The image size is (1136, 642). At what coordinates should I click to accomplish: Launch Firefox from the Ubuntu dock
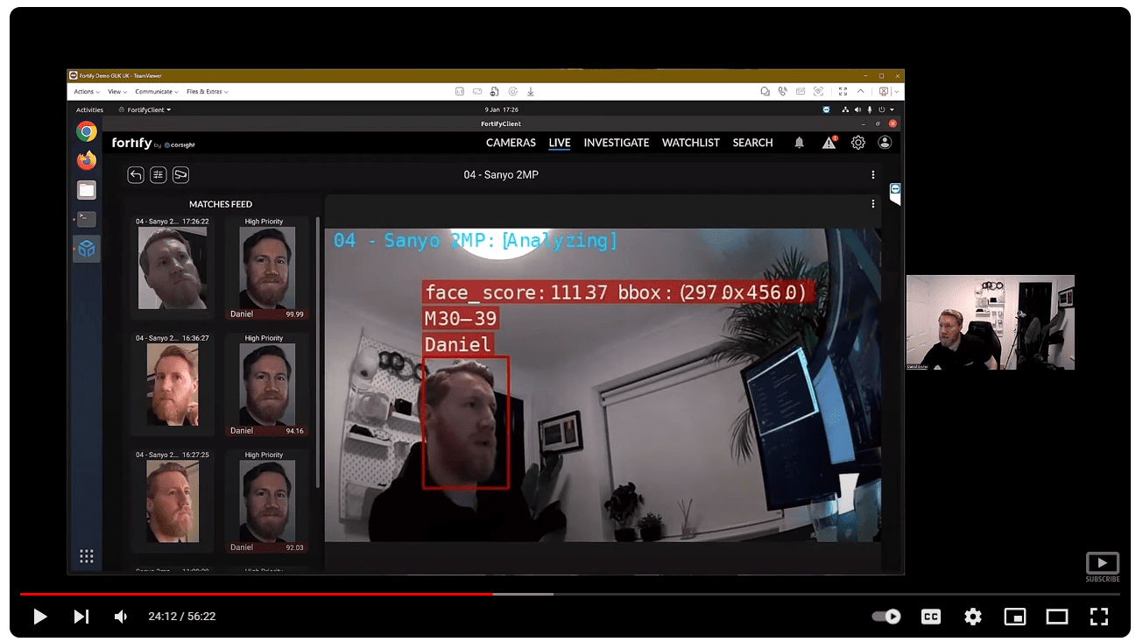tap(86, 161)
